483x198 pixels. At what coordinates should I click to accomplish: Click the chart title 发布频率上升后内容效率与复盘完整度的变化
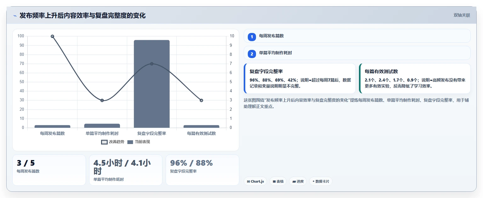(x=82, y=15)
